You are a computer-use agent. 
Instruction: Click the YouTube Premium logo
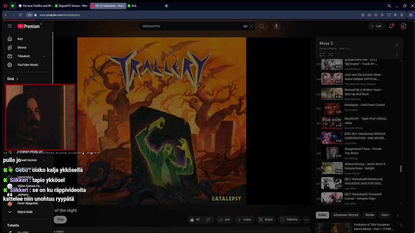pos(29,26)
